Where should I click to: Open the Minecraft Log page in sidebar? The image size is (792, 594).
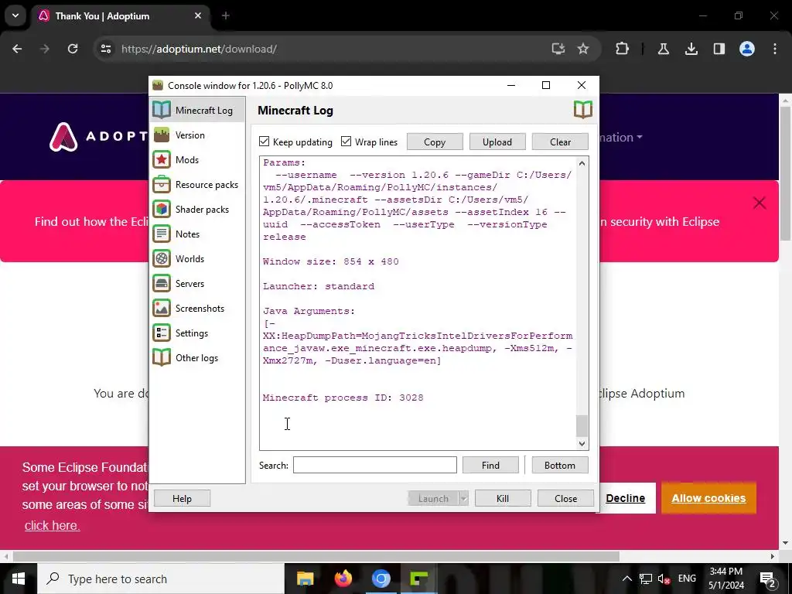tap(197, 110)
